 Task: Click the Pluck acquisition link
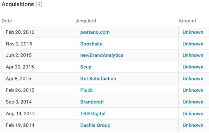pos(86,90)
